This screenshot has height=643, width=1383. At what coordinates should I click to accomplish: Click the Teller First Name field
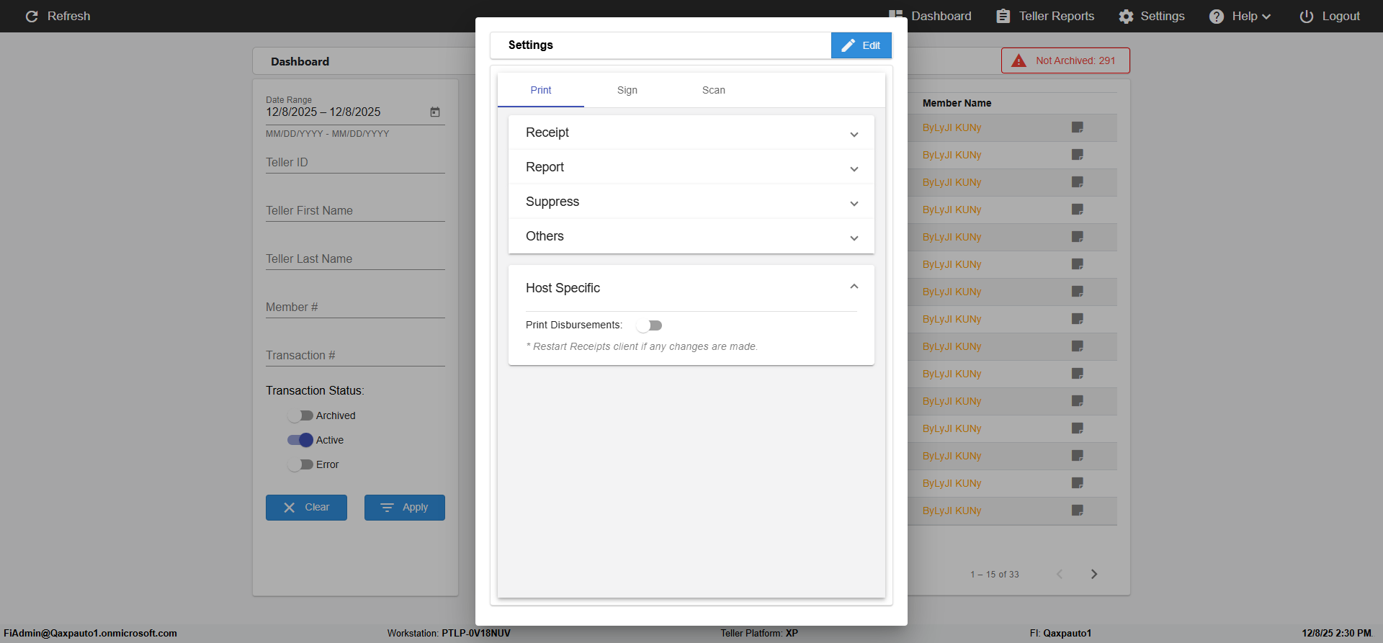click(x=355, y=211)
